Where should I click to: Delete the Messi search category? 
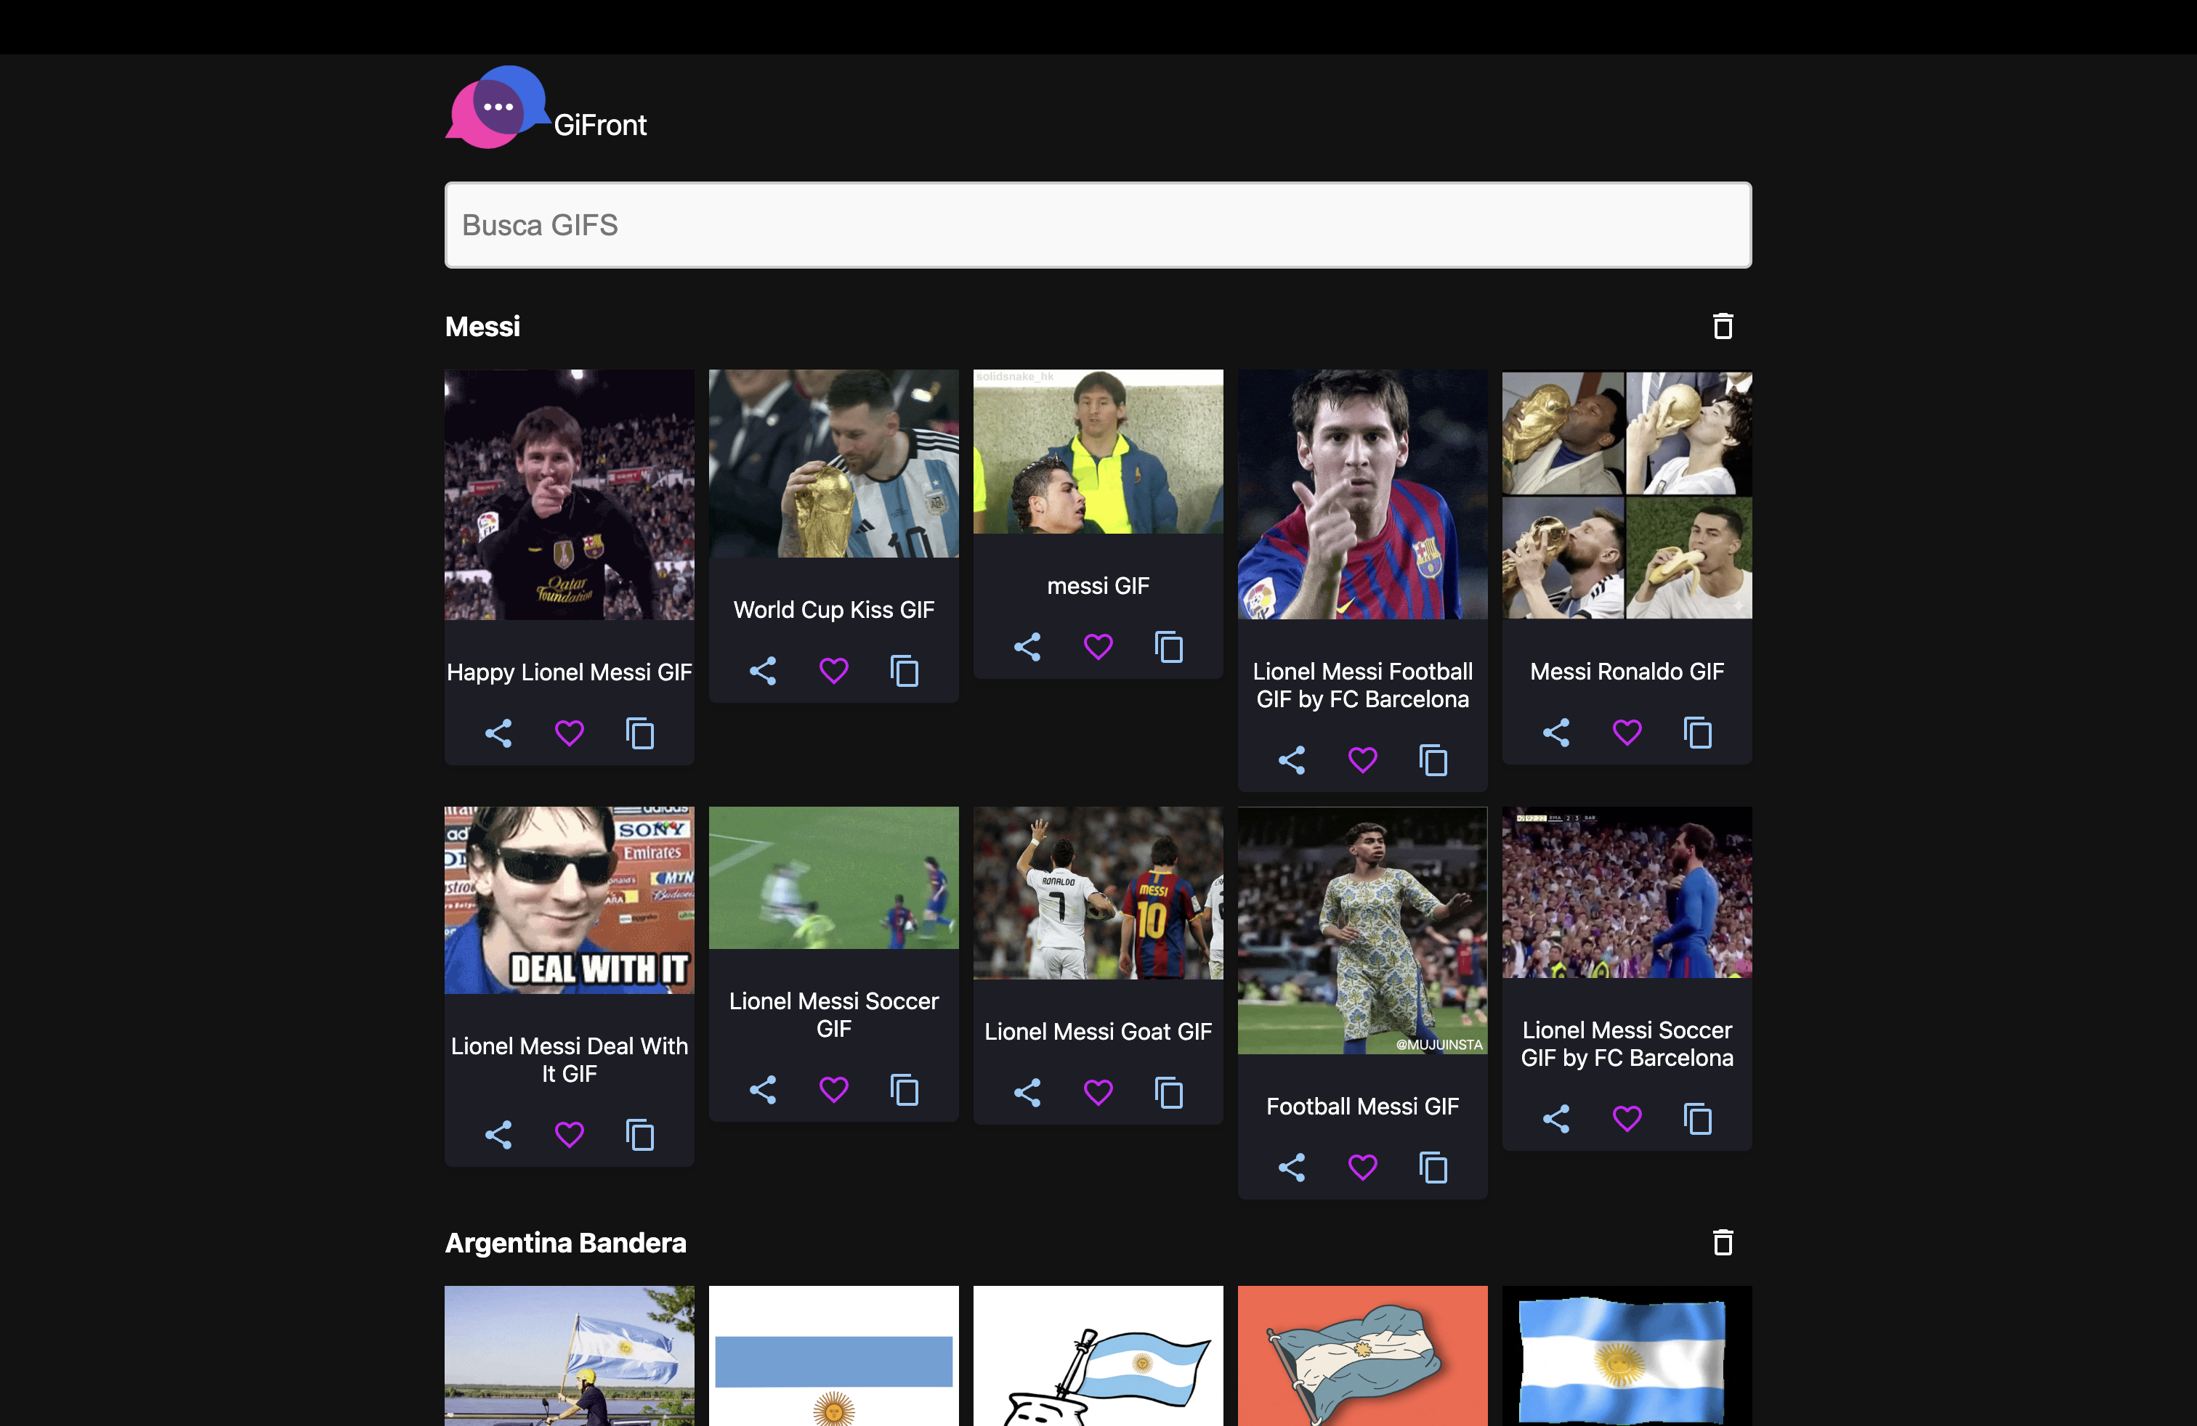pos(1723,327)
